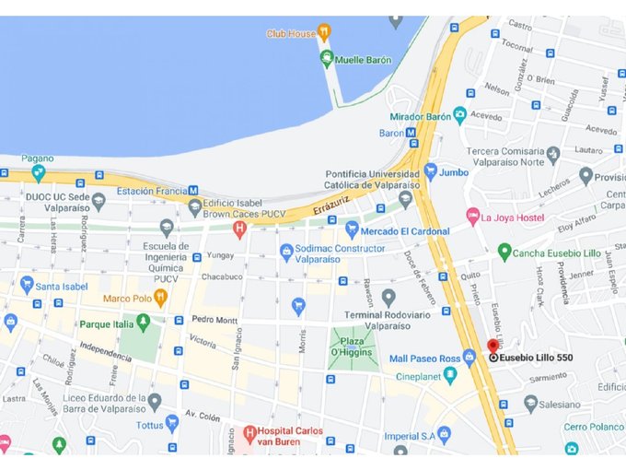Open the La Joya Hostel lodging pin

472,217
